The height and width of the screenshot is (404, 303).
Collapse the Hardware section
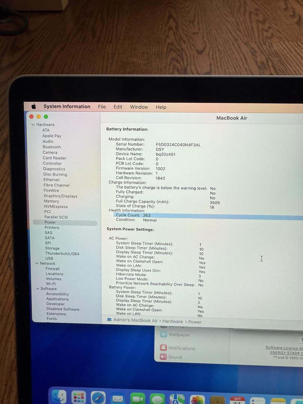coord(33,125)
